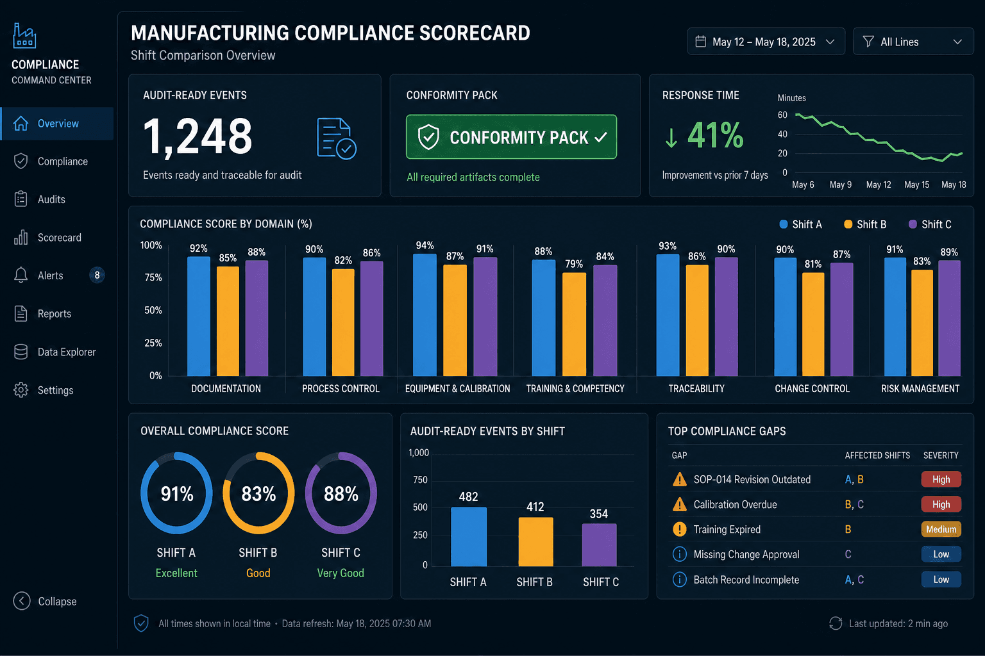Click the Data Explorer database icon

point(21,352)
